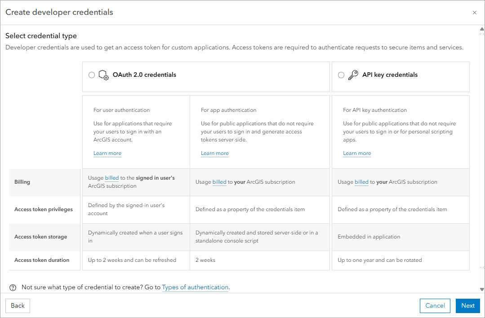Open Learn more under API key authentication

[x=356, y=153]
